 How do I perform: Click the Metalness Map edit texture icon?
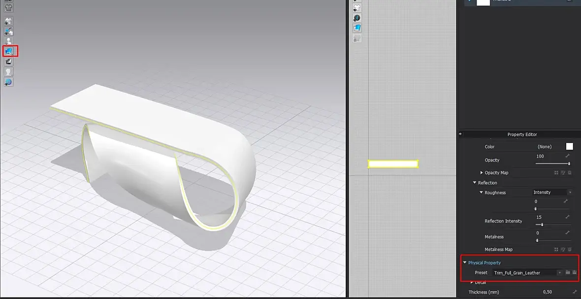point(562,249)
